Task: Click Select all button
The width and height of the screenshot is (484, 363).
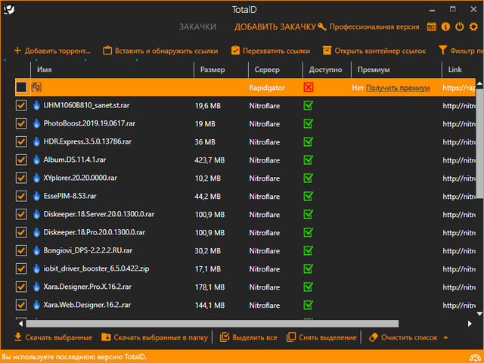Action: 249,337
